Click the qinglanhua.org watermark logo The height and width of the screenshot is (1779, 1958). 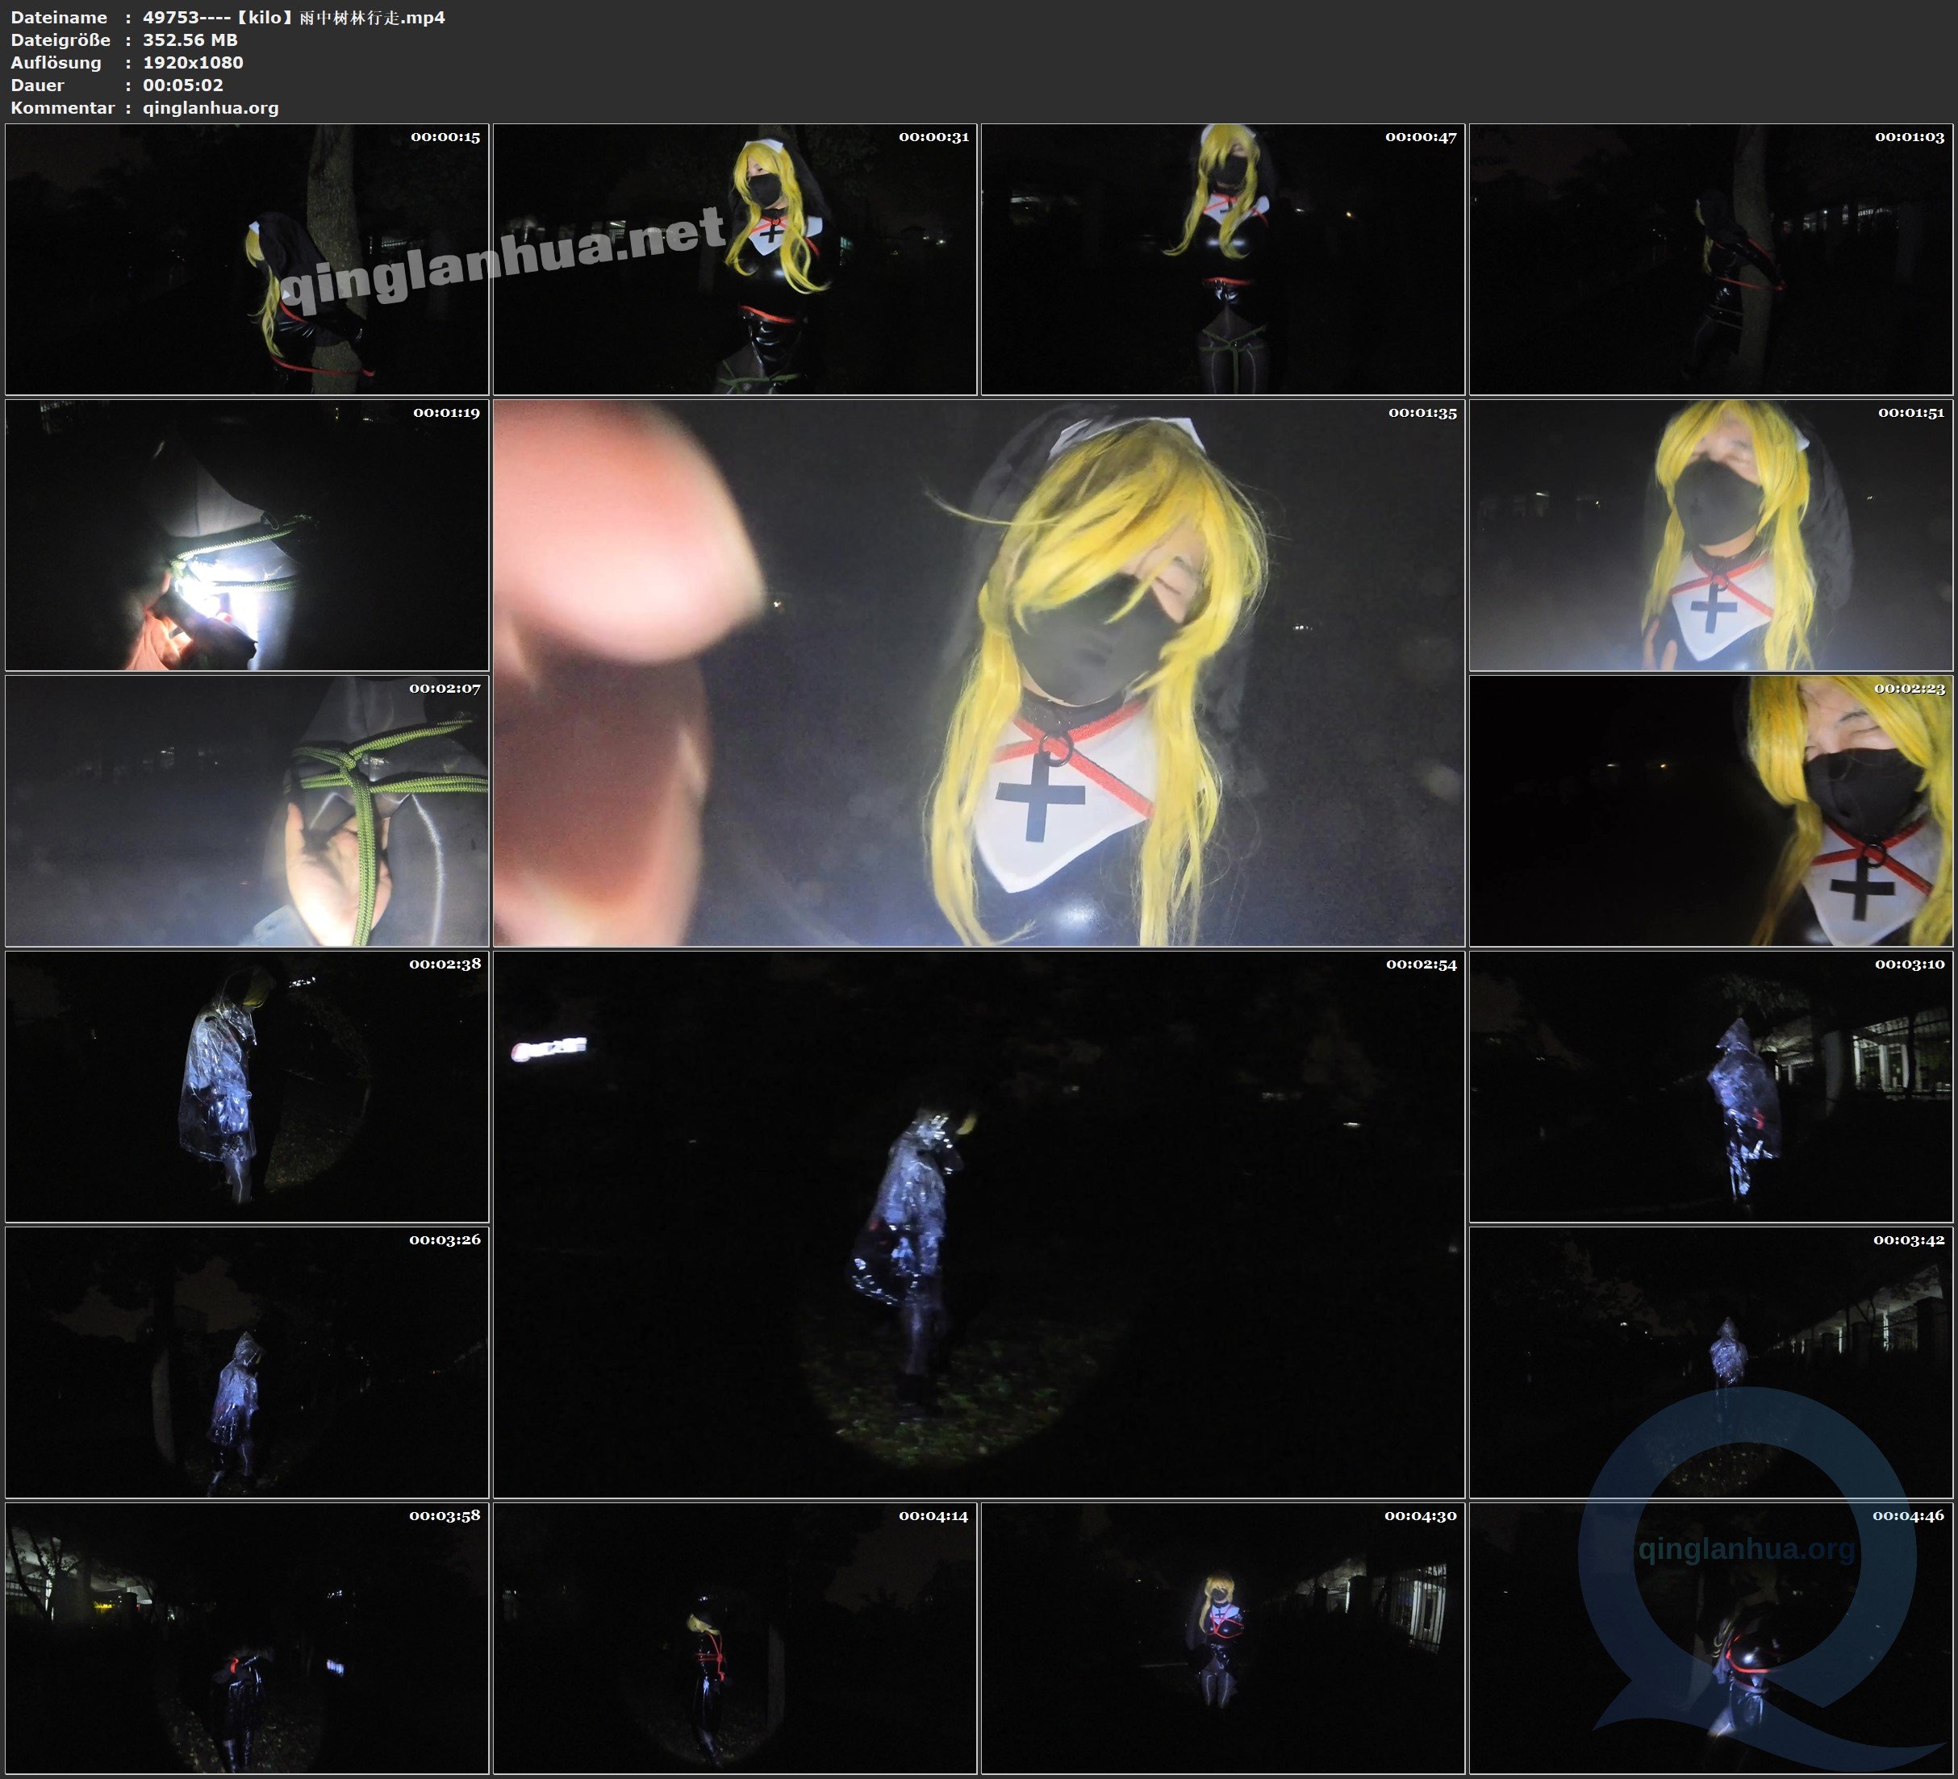coord(1745,1549)
